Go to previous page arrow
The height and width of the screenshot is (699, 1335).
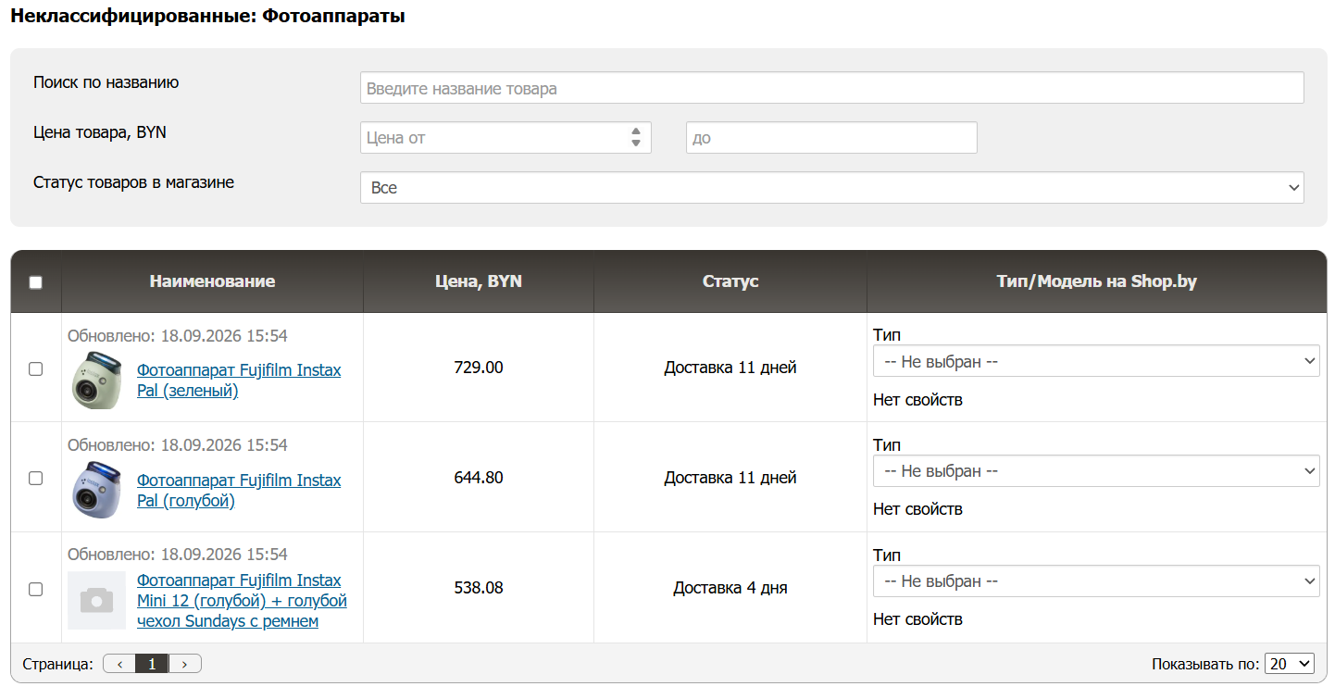tap(119, 664)
